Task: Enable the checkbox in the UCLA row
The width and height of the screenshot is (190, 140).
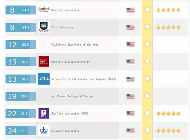Action: [147, 79]
